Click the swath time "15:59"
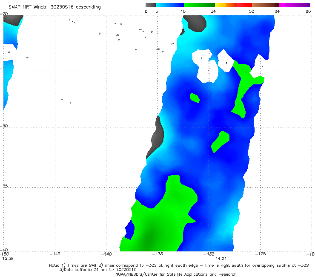This screenshot has width=315, height=277. 8,259
